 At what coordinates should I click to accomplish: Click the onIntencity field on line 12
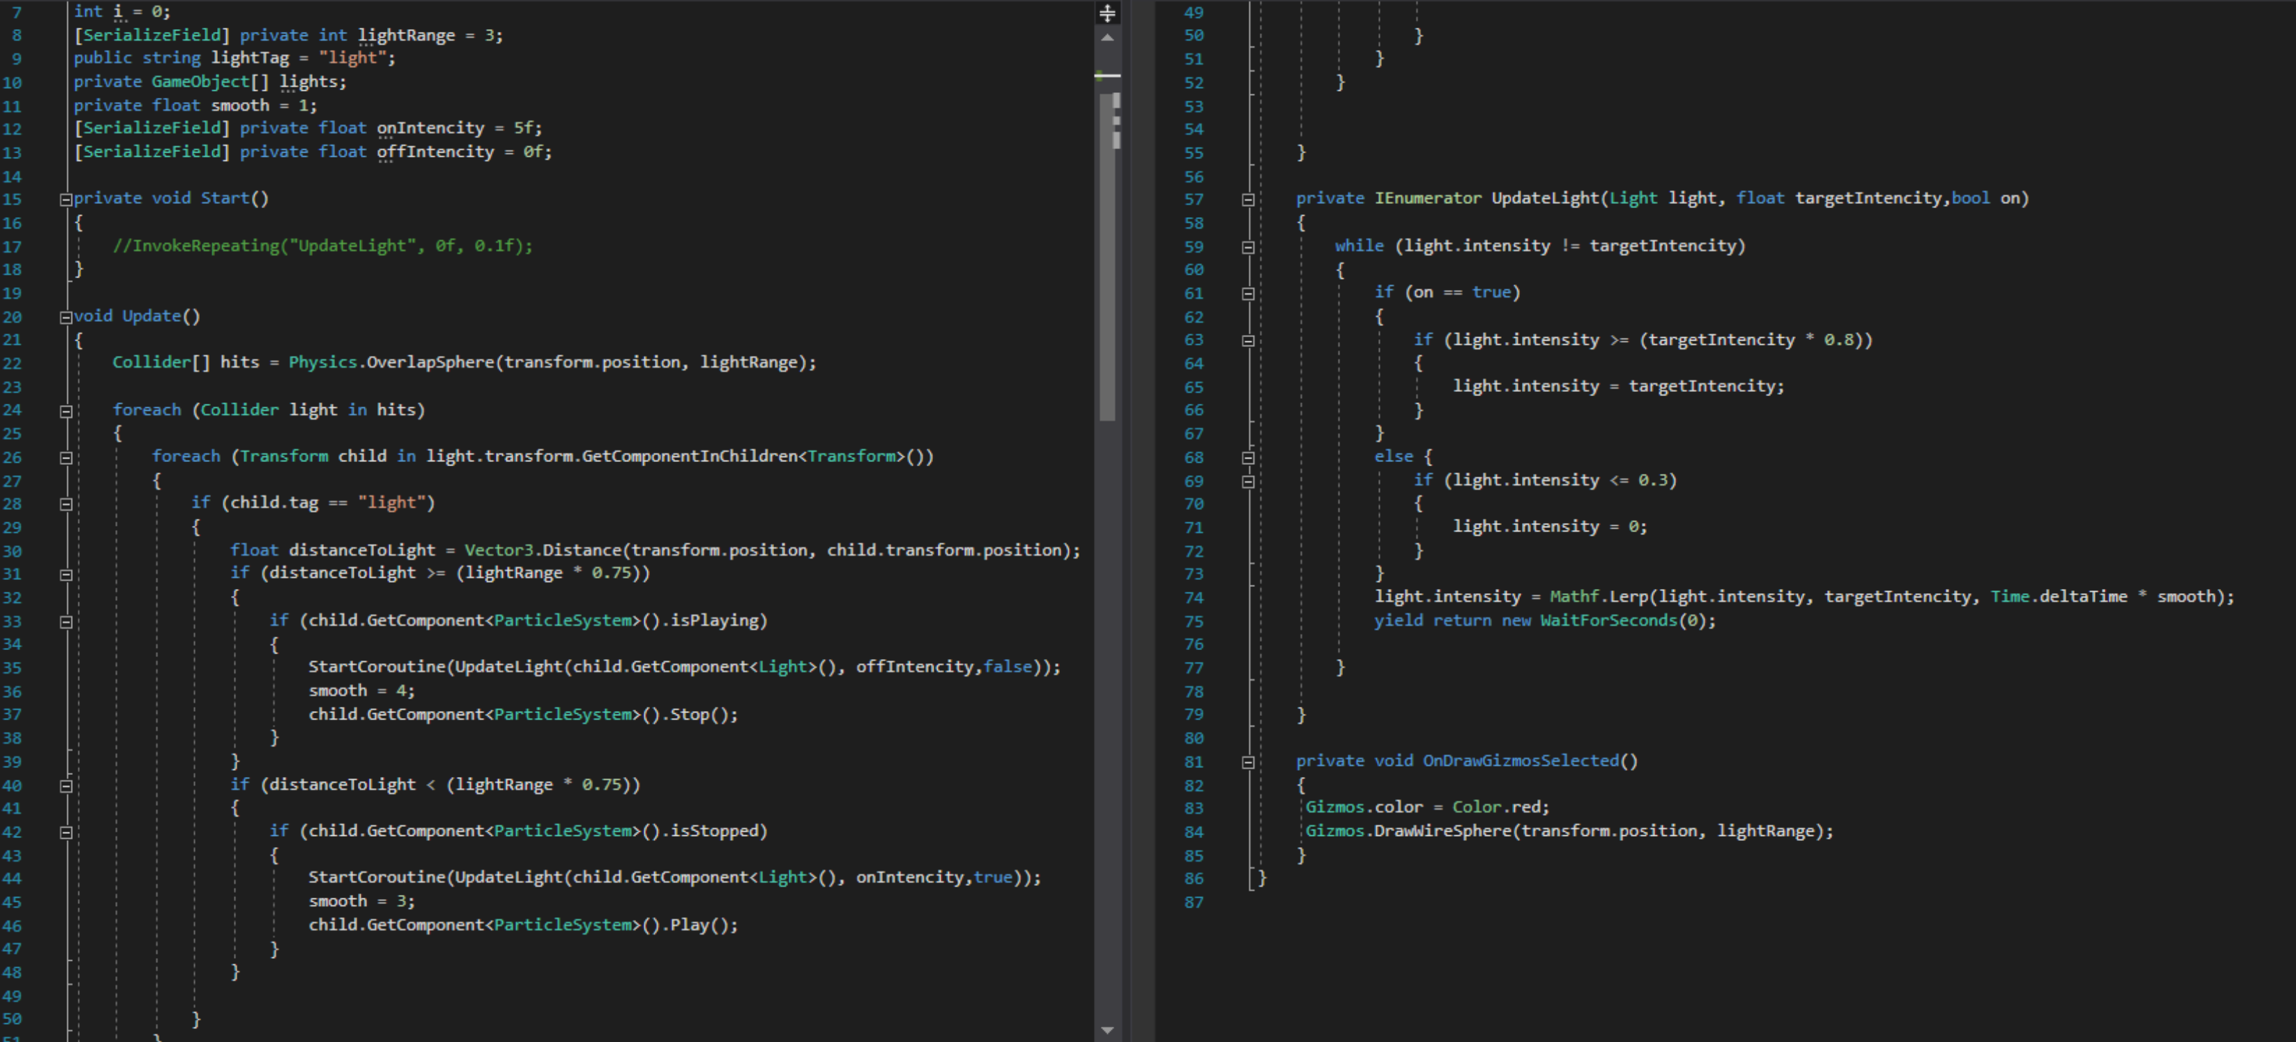click(431, 128)
